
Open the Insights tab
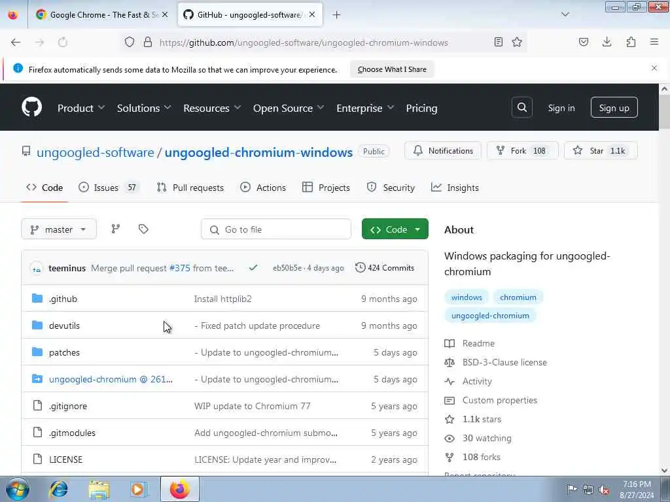point(455,188)
